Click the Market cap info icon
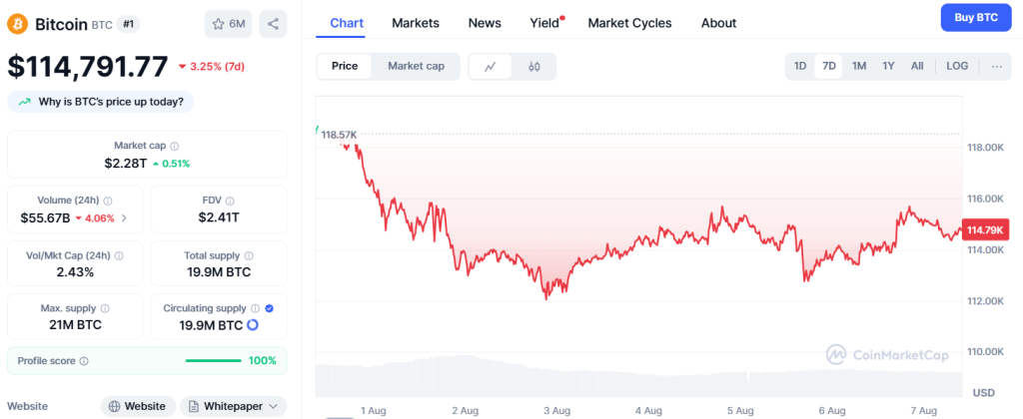Screen dimensions: 1023x419 tap(175, 146)
